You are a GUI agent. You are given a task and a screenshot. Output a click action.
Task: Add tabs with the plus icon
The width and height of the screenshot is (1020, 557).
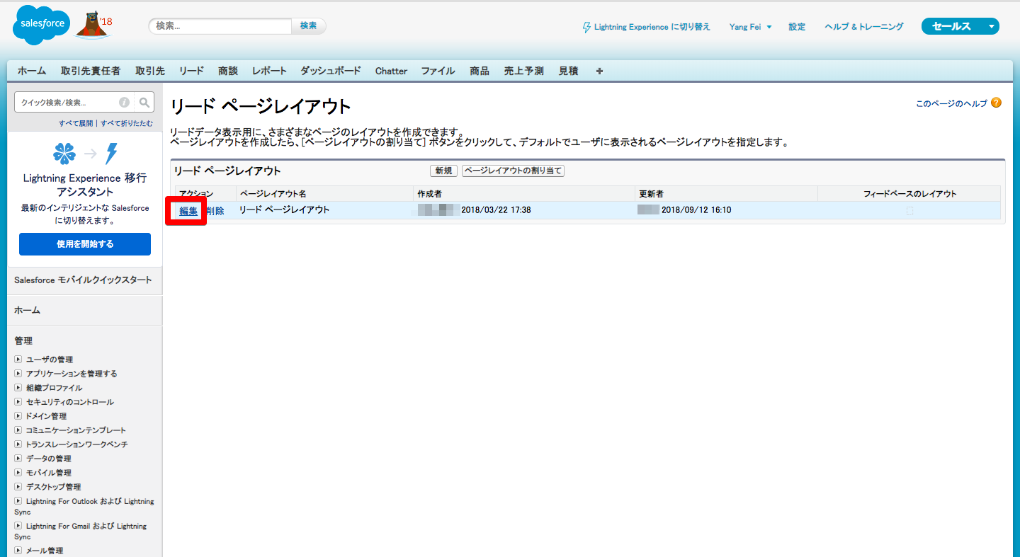599,71
